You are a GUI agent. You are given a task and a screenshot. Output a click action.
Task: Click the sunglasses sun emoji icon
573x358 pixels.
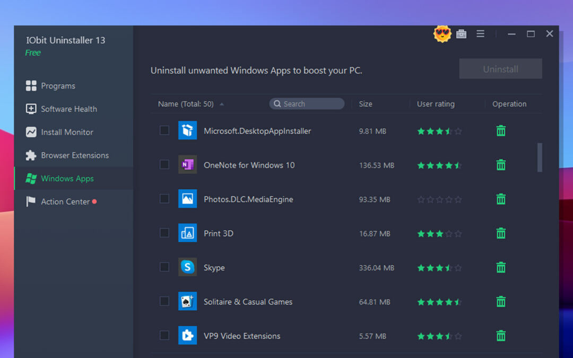[441, 34]
